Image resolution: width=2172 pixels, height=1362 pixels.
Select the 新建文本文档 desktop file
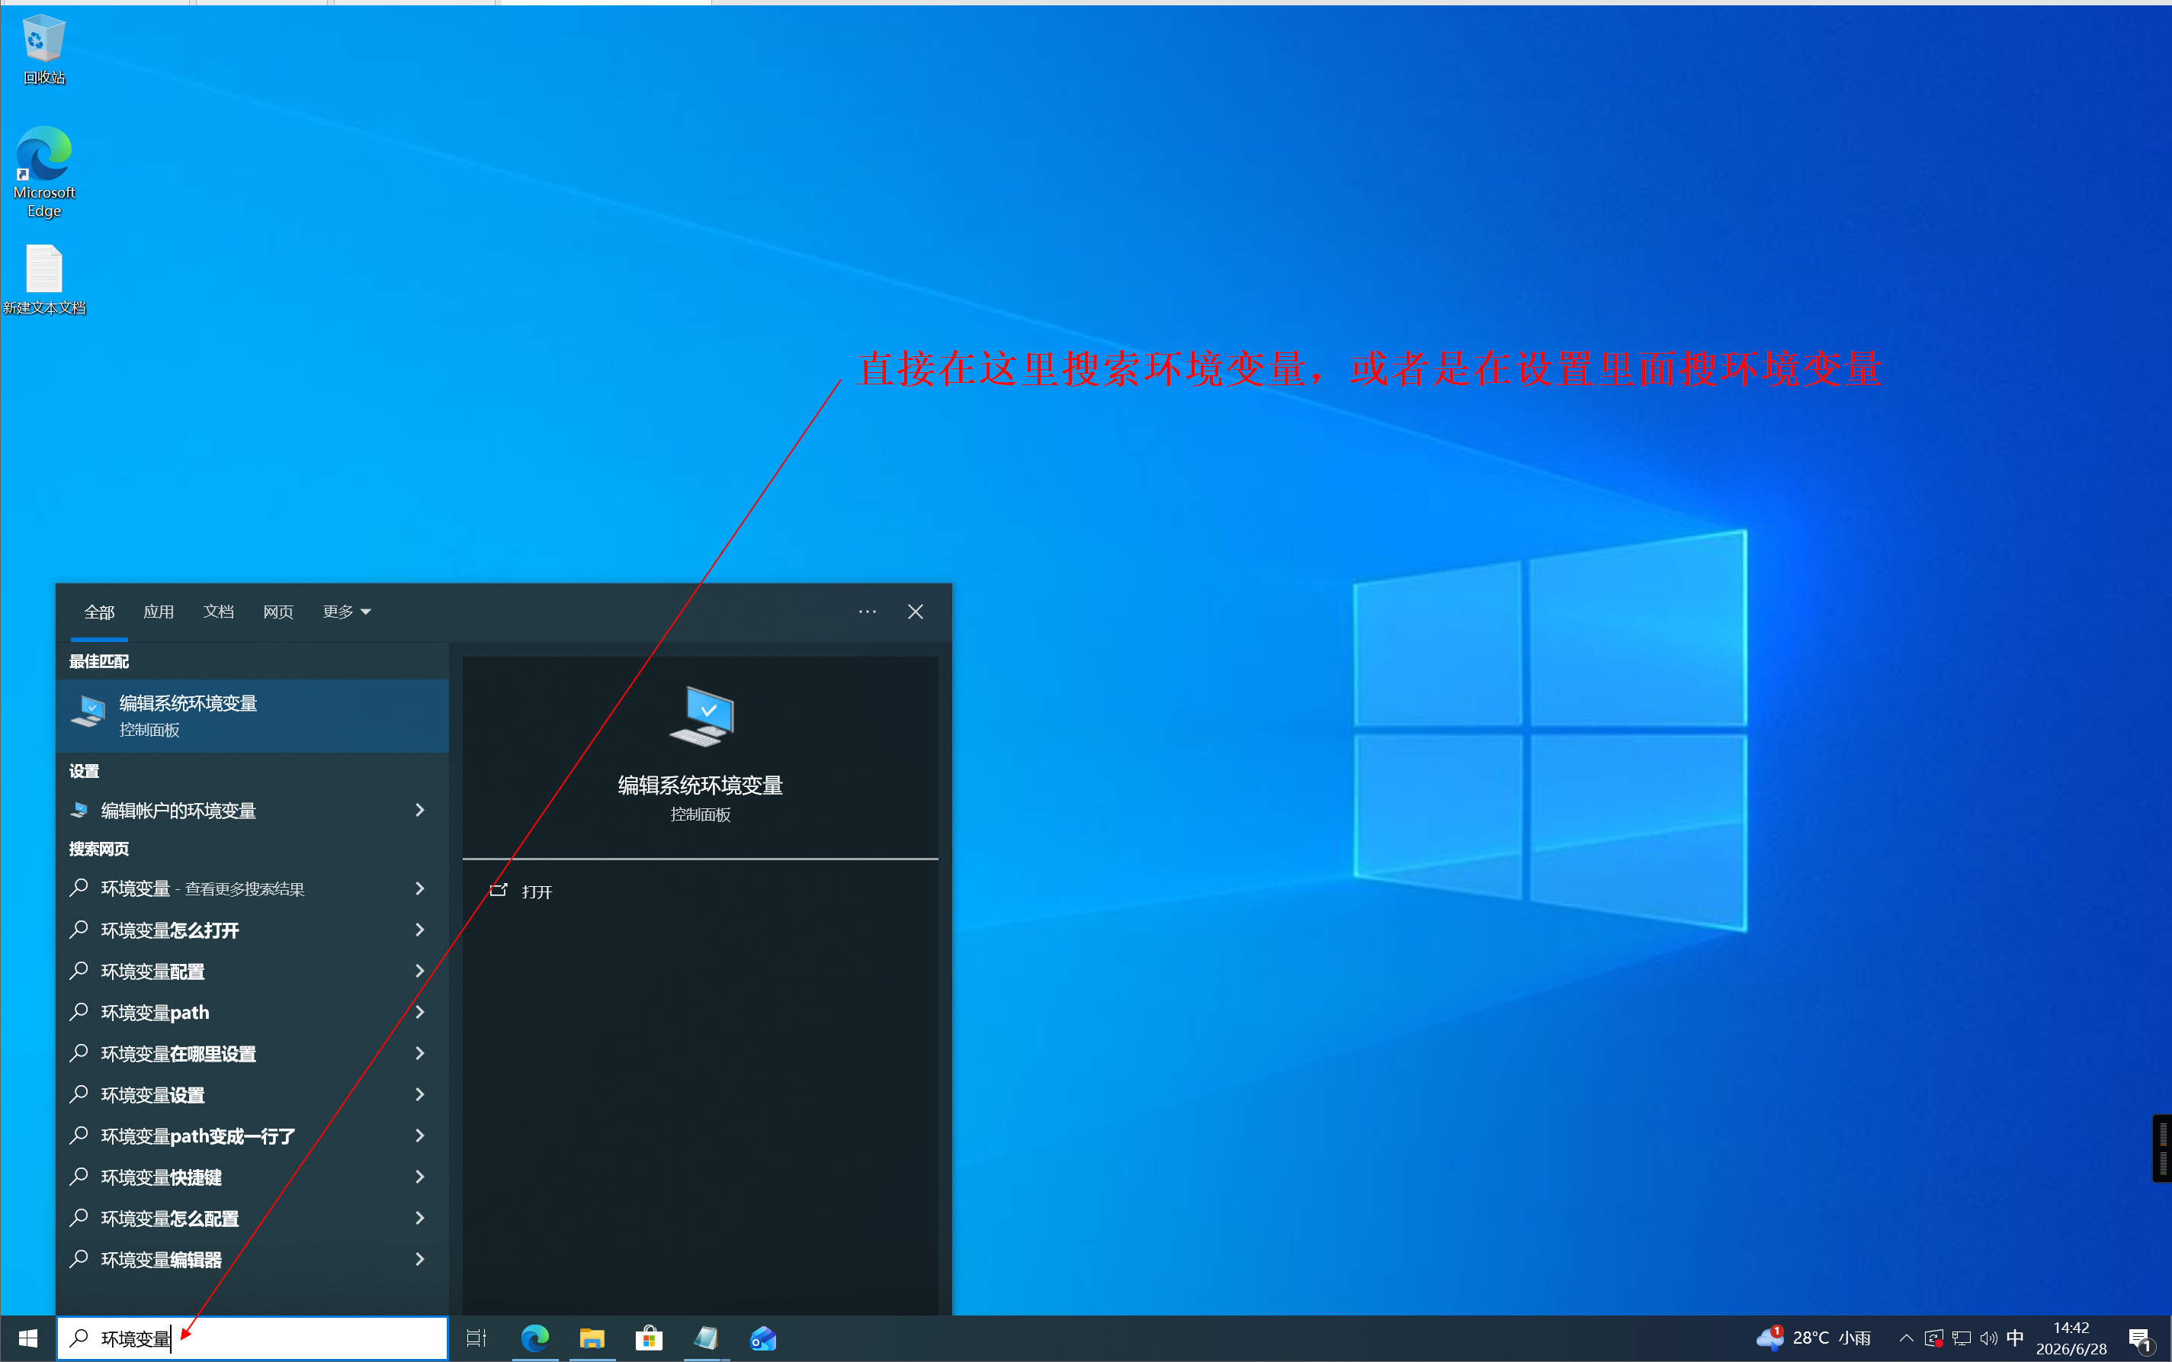[43, 280]
